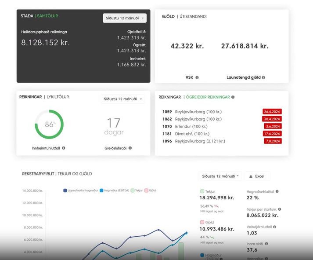Click the Greiðsluhraði info icon

[x=130, y=148]
